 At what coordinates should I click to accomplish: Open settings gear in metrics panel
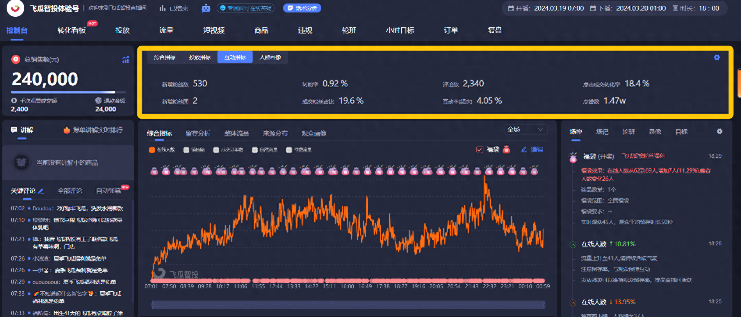(717, 57)
